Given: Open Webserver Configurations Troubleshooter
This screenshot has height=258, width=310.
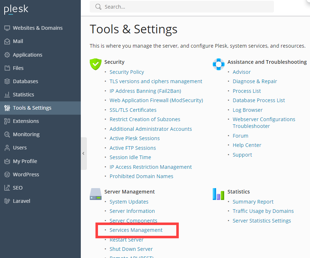Looking at the screenshot, I should pyautogui.click(x=264, y=123).
